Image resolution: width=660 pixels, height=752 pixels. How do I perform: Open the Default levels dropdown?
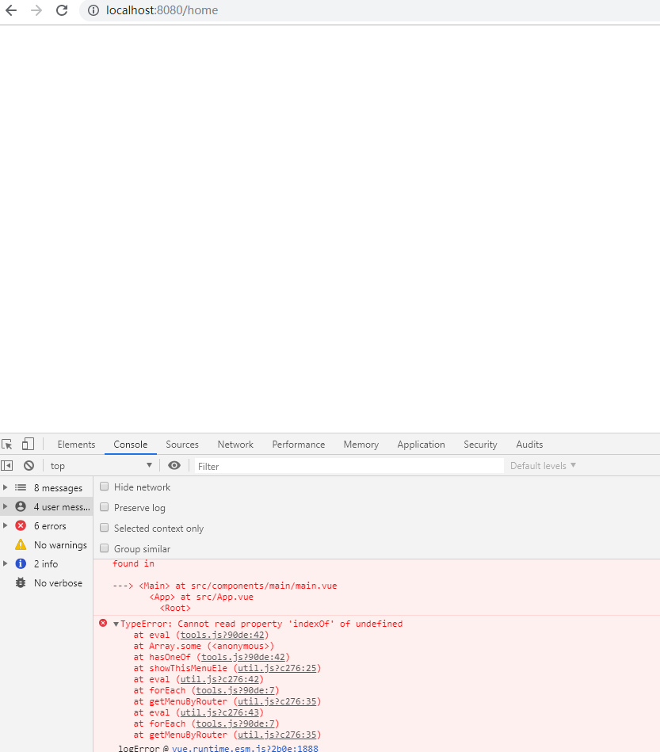coord(543,465)
